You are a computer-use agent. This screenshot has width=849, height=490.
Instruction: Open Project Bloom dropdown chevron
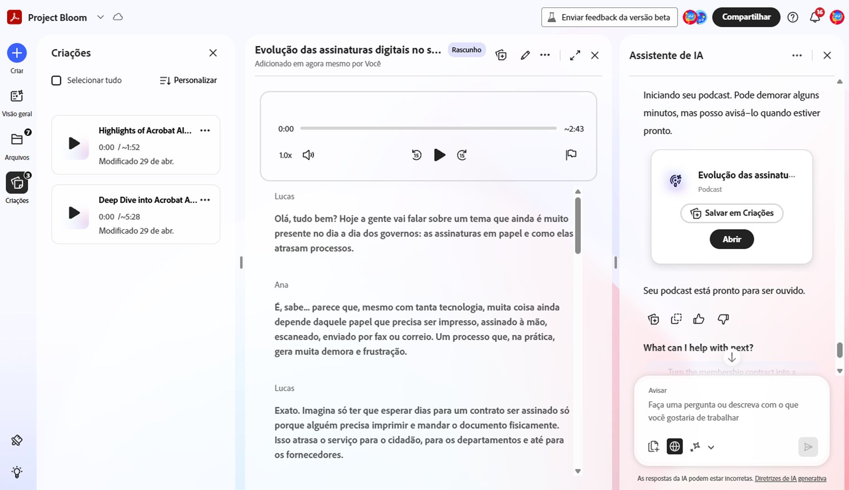[100, 17]
